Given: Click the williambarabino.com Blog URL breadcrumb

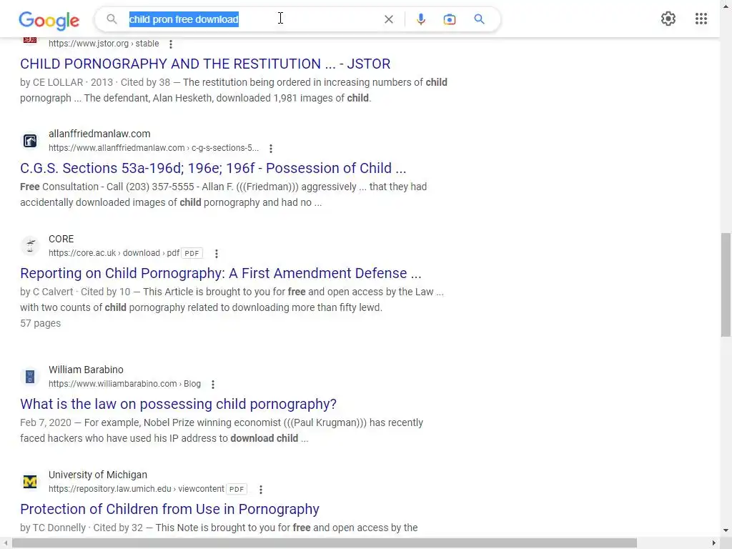Looking at the screenshot, I should click(x=124, y=383).
